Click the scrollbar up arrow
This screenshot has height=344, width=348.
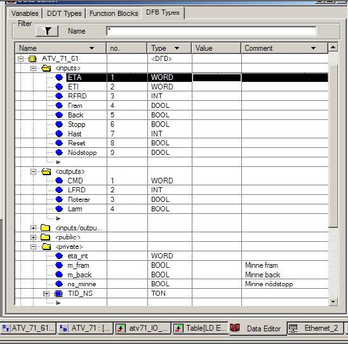(333, 47)
